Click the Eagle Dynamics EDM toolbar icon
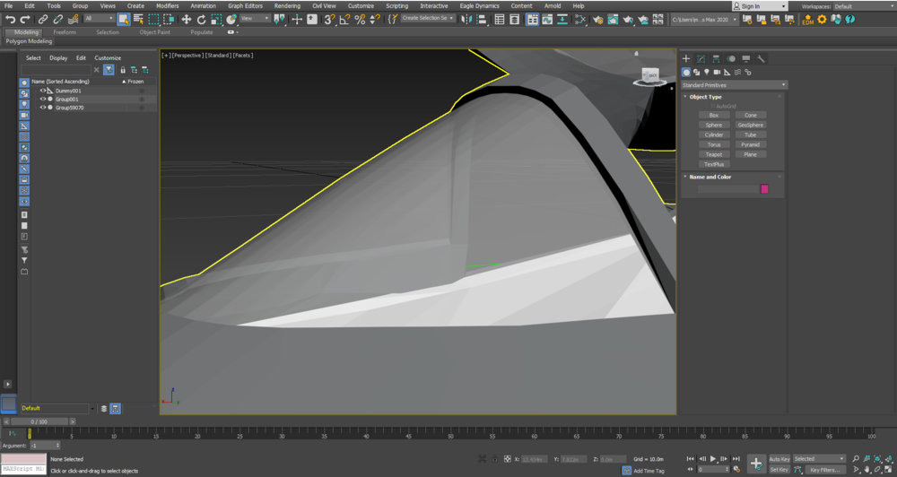Screen dimensions: 897x477 807,20
